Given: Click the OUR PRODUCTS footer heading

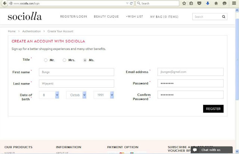Looking at the screenshot, I should coord(18,147).
